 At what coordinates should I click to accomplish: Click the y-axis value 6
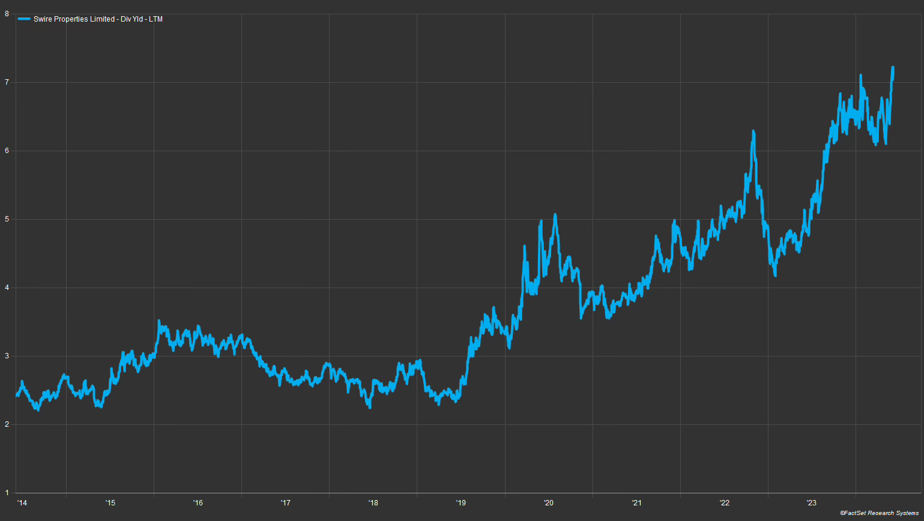coord(7,151)
